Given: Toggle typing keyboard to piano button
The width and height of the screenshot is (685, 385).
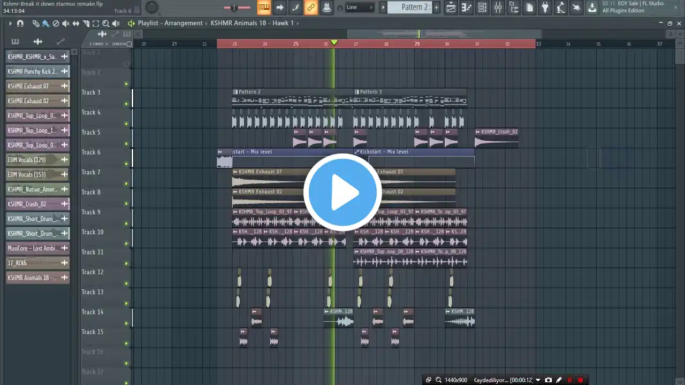Looking at the screenshot, I should [264, 7].
